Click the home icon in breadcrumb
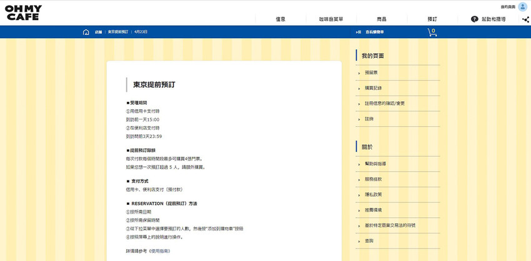The height and width of the screenshot is (261, 531). (x=86, y=32)
